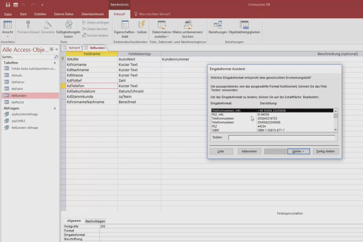Click Gültigkeitsregeln testen icon
The height and width of the screenshot is (242, 363).
click(68, 25)
